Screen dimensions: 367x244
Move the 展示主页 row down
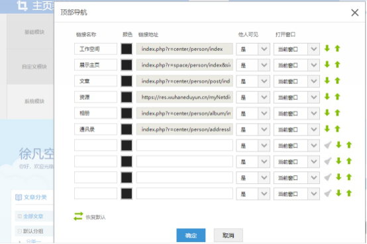[327, 65]
